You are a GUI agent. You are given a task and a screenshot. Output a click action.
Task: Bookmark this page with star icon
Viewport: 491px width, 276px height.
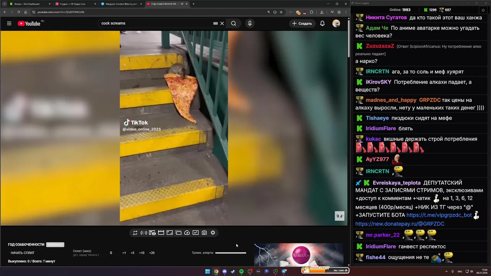(281, 12)
